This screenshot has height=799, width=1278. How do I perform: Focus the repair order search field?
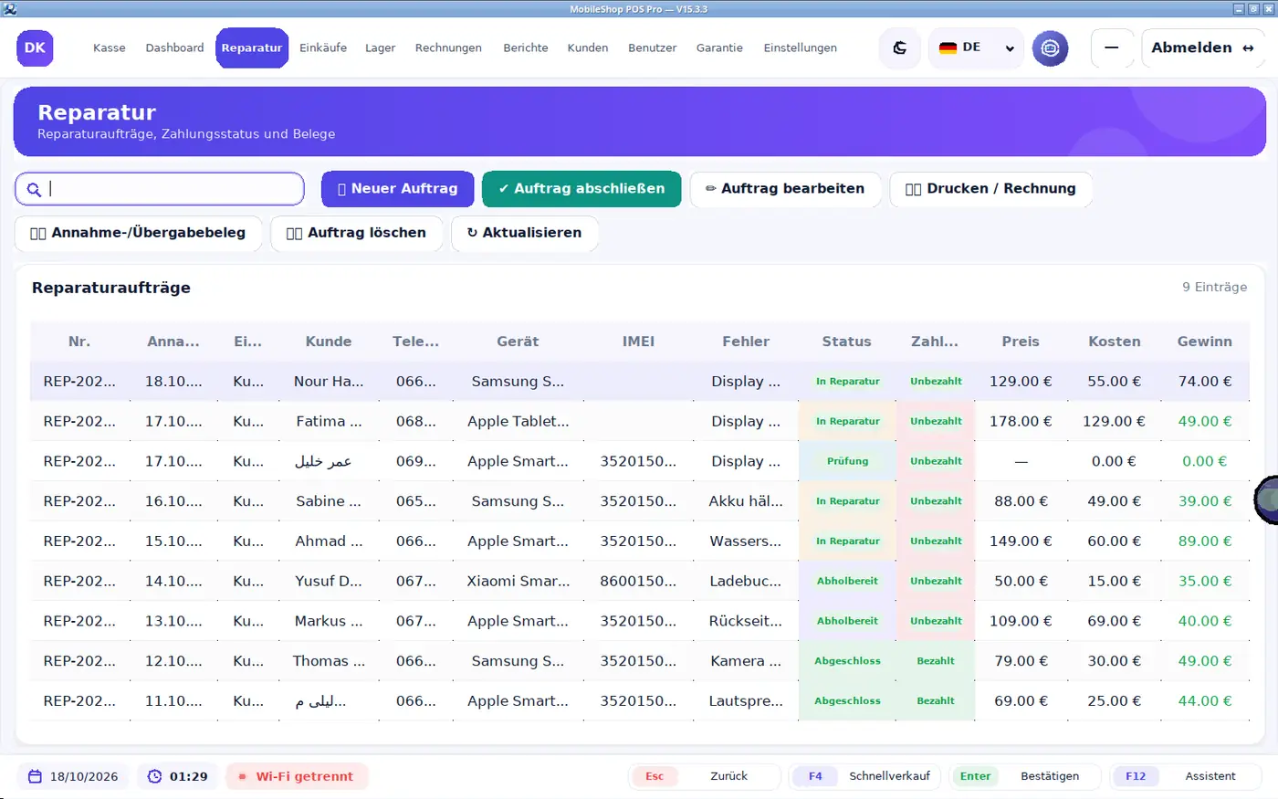tap(160, 189)
